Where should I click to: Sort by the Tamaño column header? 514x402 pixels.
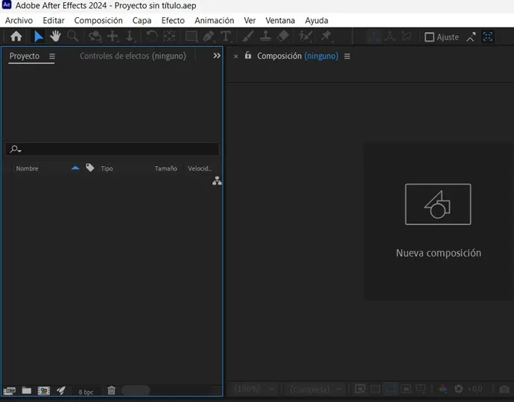166,168
